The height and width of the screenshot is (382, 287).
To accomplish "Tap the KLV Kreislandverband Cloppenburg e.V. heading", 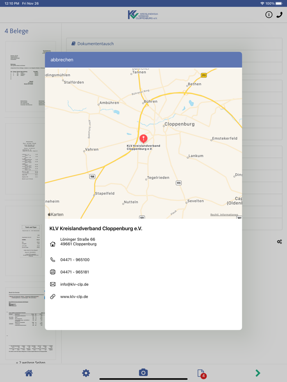I will tap(96, 229).
